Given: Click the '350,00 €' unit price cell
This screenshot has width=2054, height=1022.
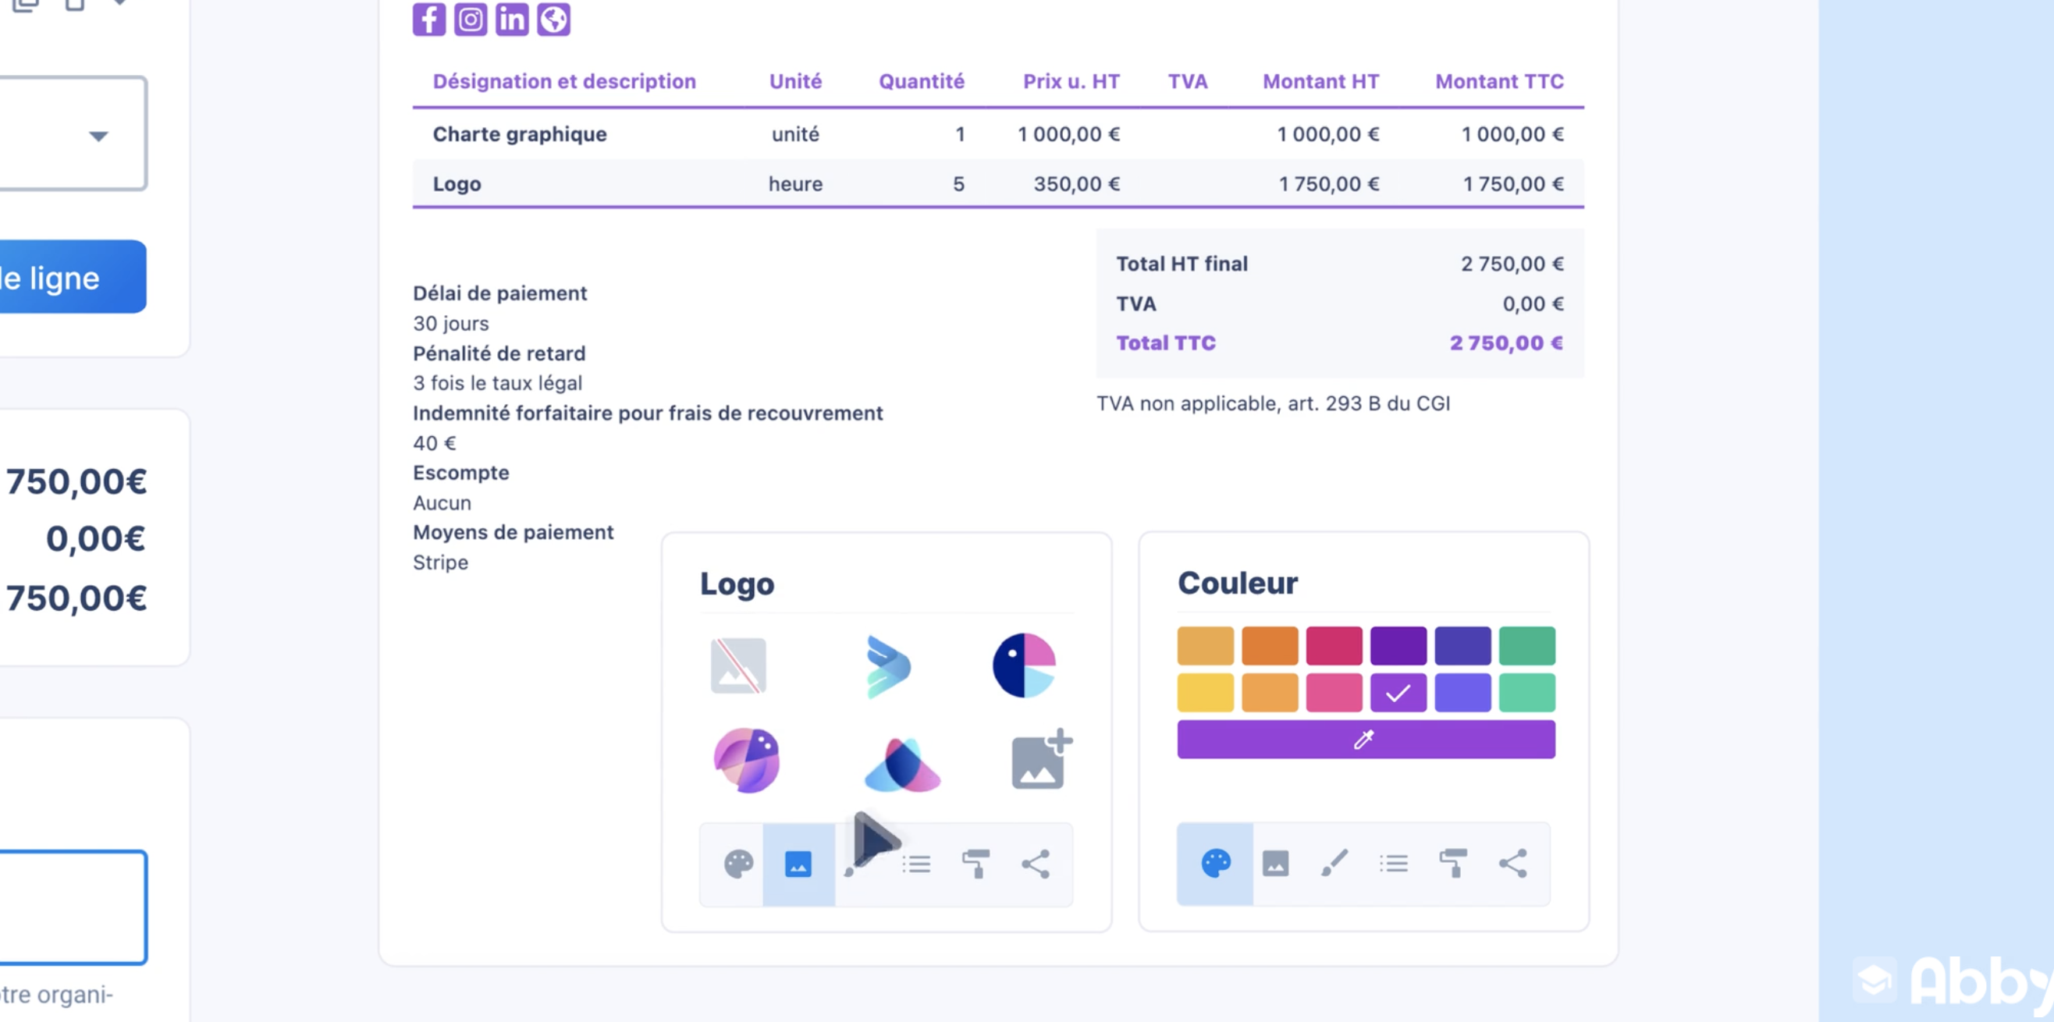Looking at the screenshot, I should pyautogui.click(x=1077, y=184).
